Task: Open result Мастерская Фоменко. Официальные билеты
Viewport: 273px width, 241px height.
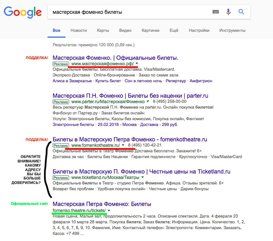Action: coord(115,58)
